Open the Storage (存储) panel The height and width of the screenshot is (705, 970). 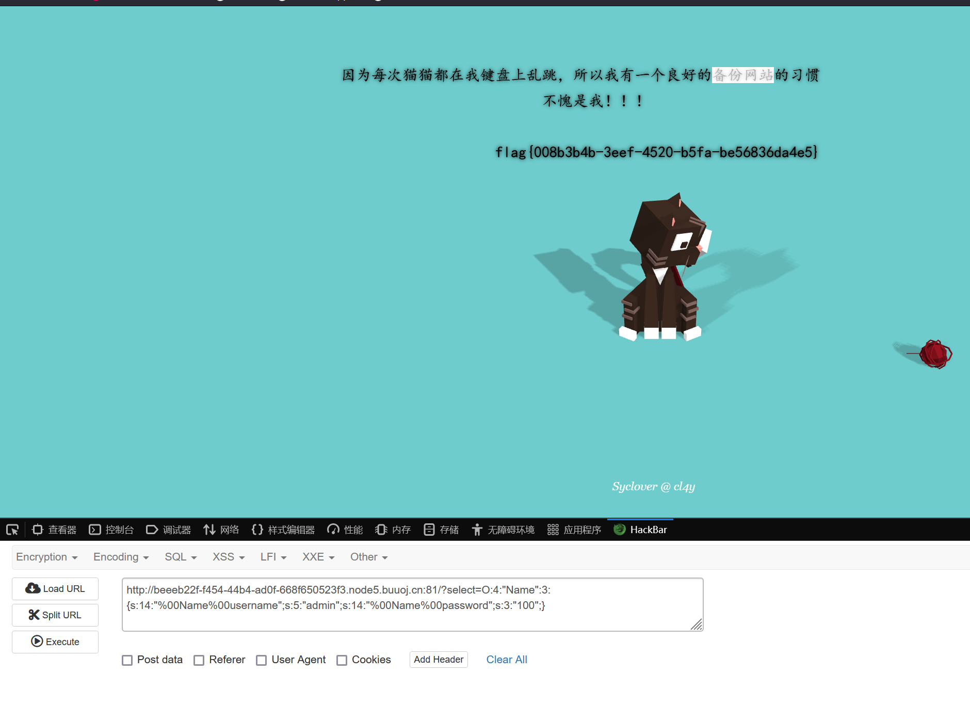(441, 530)
